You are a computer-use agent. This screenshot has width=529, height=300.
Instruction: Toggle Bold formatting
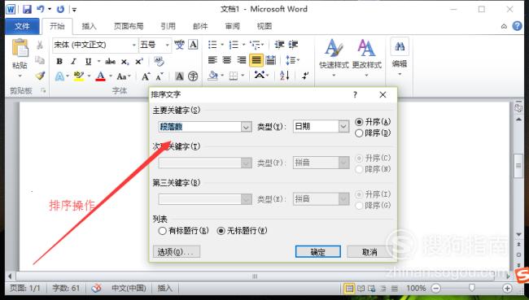tap(59, 61)
